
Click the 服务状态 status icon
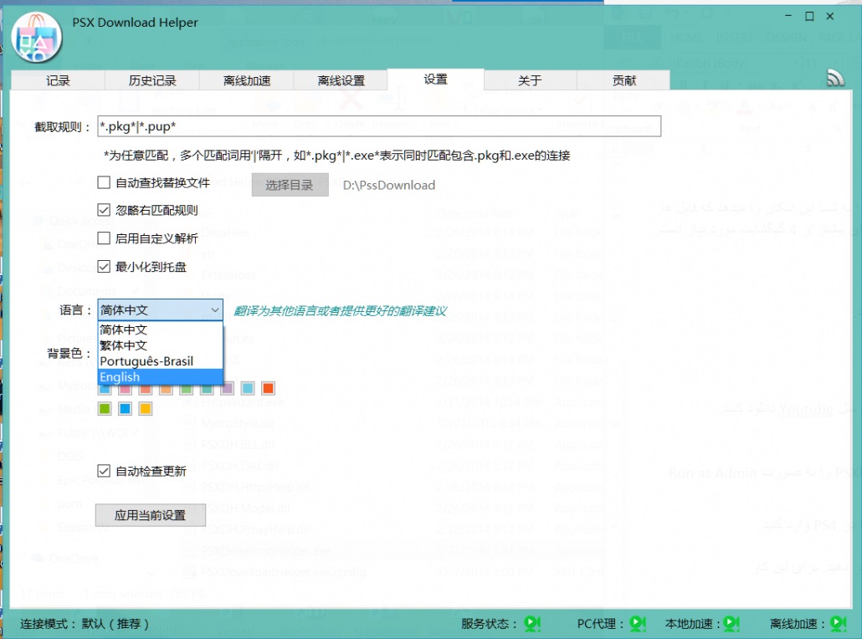click(532, 624)
